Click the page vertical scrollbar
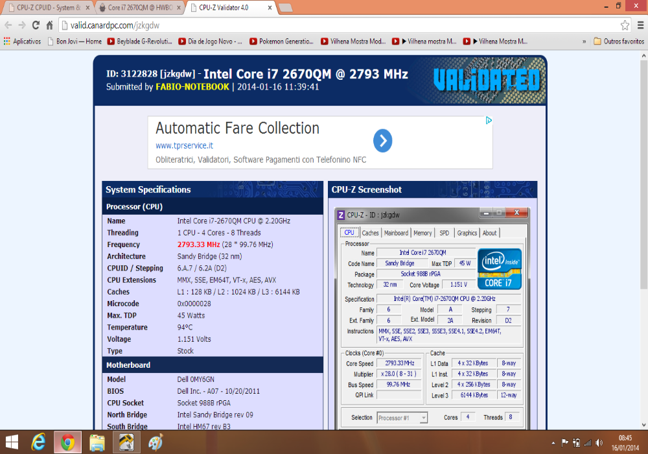 point(644,174)
